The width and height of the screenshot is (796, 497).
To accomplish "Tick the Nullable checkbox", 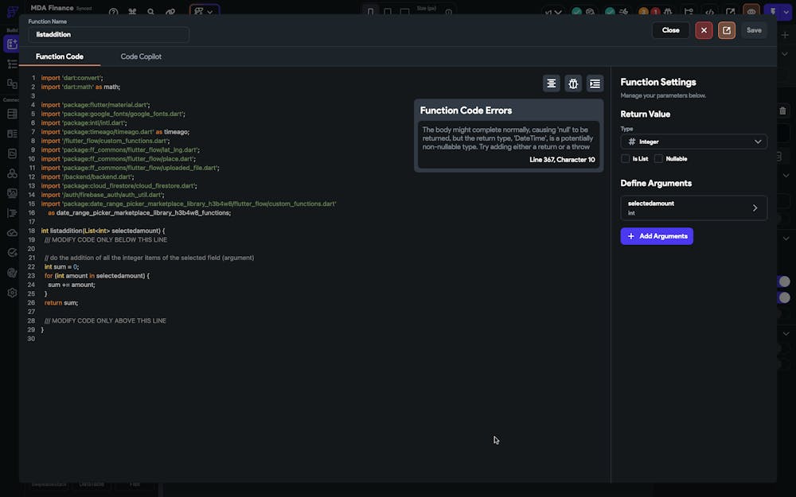I will point(658,159).
